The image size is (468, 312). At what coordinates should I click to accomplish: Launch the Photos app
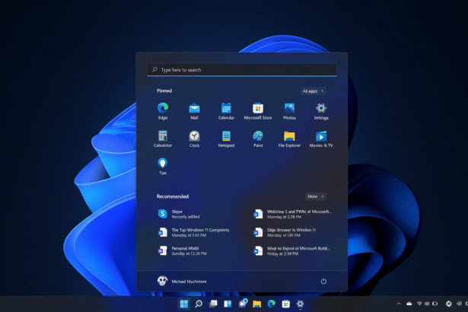pos(289,111)
